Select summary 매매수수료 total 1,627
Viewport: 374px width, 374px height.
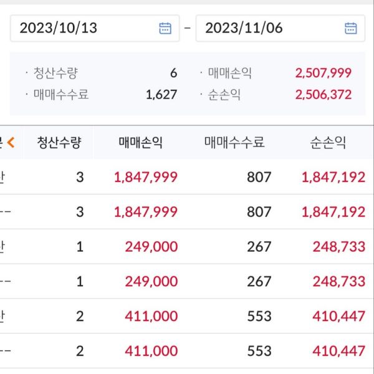pos(161,95)
